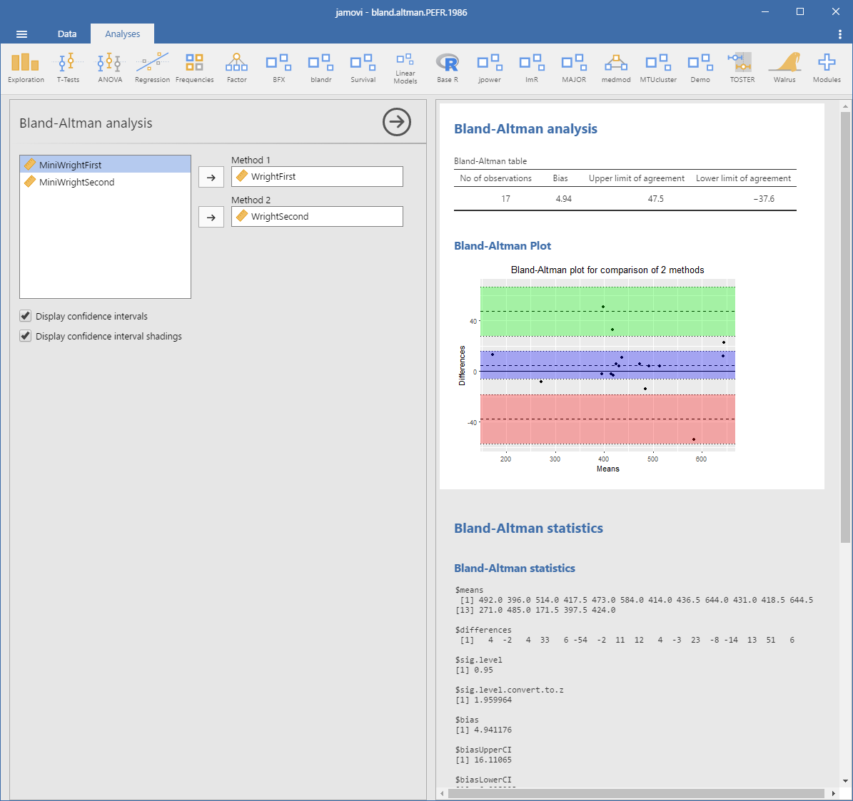Open the Exploration analyses menu
The image size is (853, 801).
[26, 68]
